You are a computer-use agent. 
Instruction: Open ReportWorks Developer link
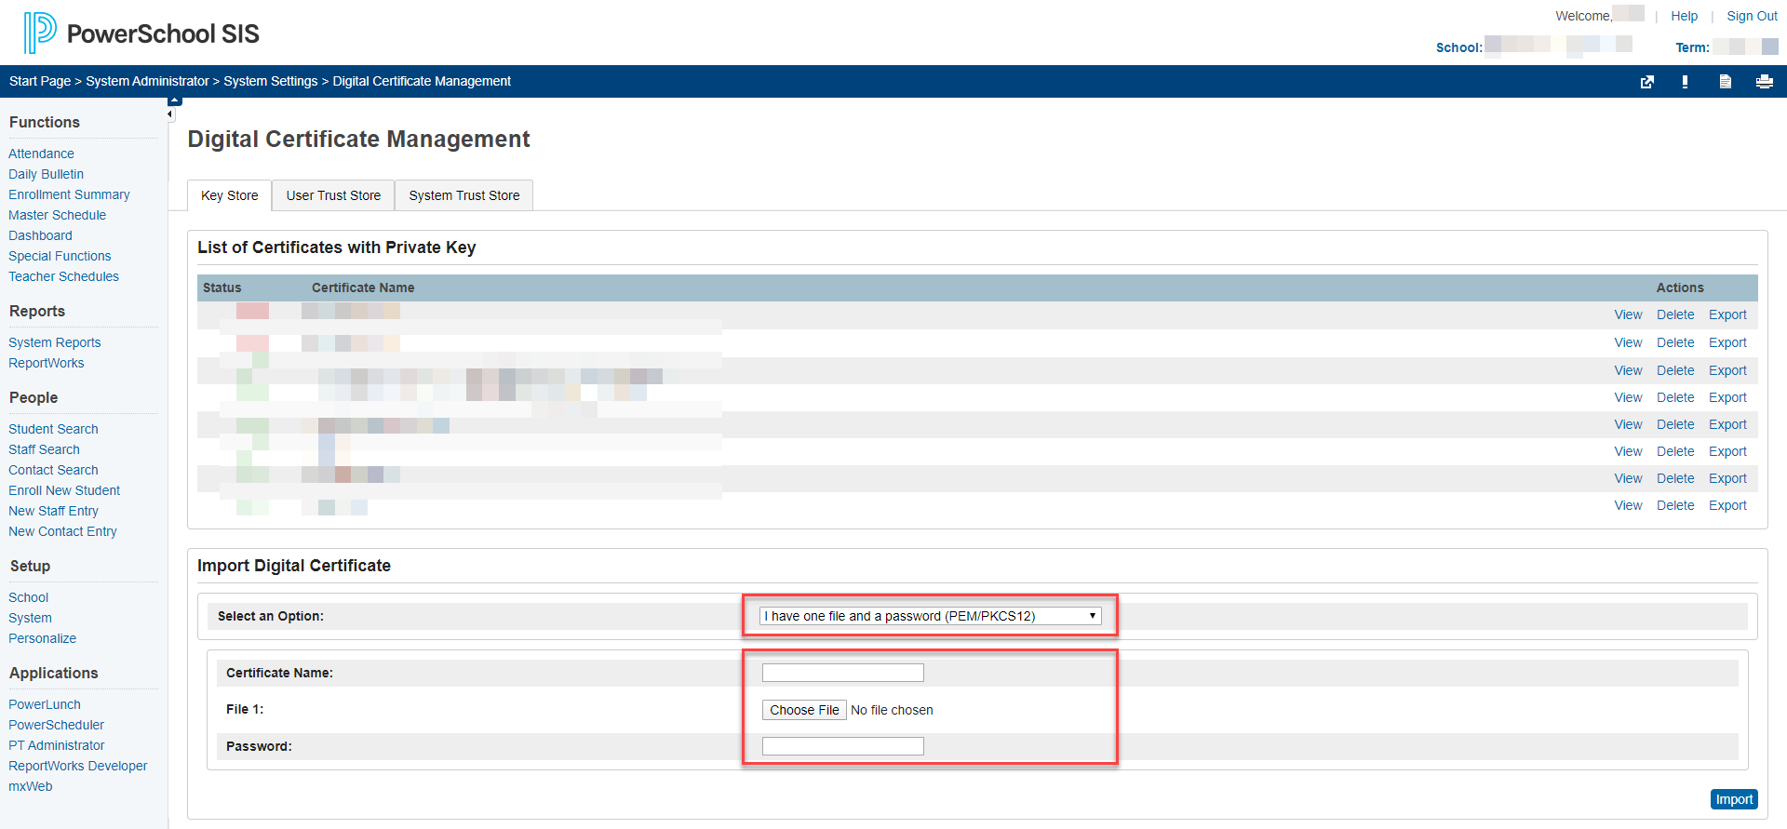click(77, 766)
